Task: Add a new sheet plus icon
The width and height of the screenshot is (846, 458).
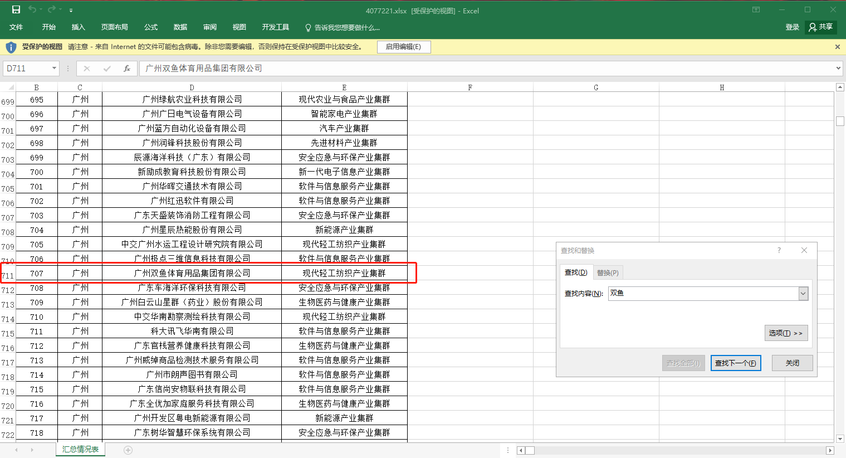Action: (128, 450)
